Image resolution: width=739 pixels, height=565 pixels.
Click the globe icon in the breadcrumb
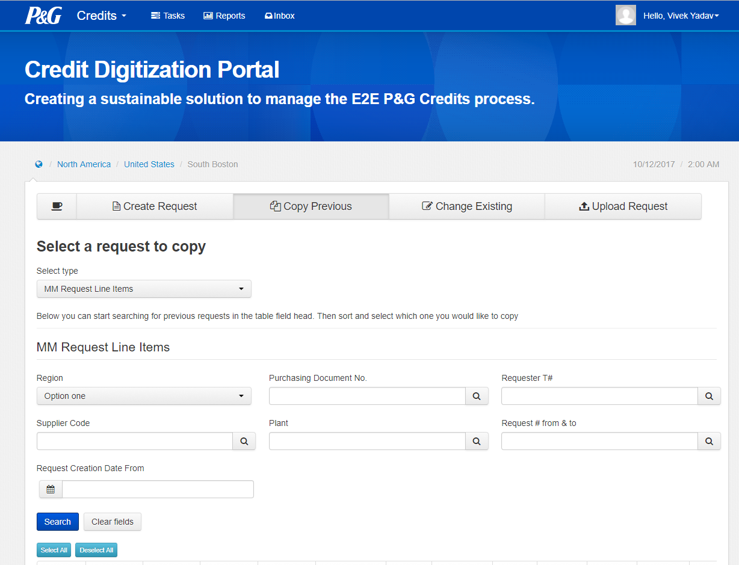click(x=39, y=164)
